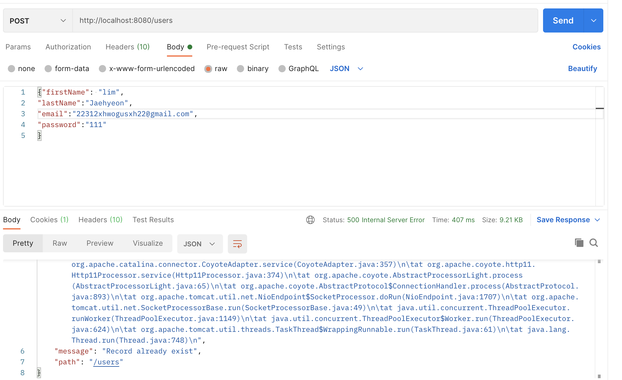Switch the response view to Raw

pyautogui.click(x=60, y=243)
